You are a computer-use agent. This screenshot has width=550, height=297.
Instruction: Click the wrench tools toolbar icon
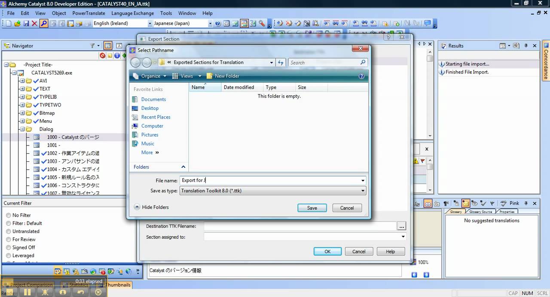click(262, 24)
